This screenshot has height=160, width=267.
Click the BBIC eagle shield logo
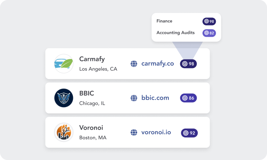(64, 98)
